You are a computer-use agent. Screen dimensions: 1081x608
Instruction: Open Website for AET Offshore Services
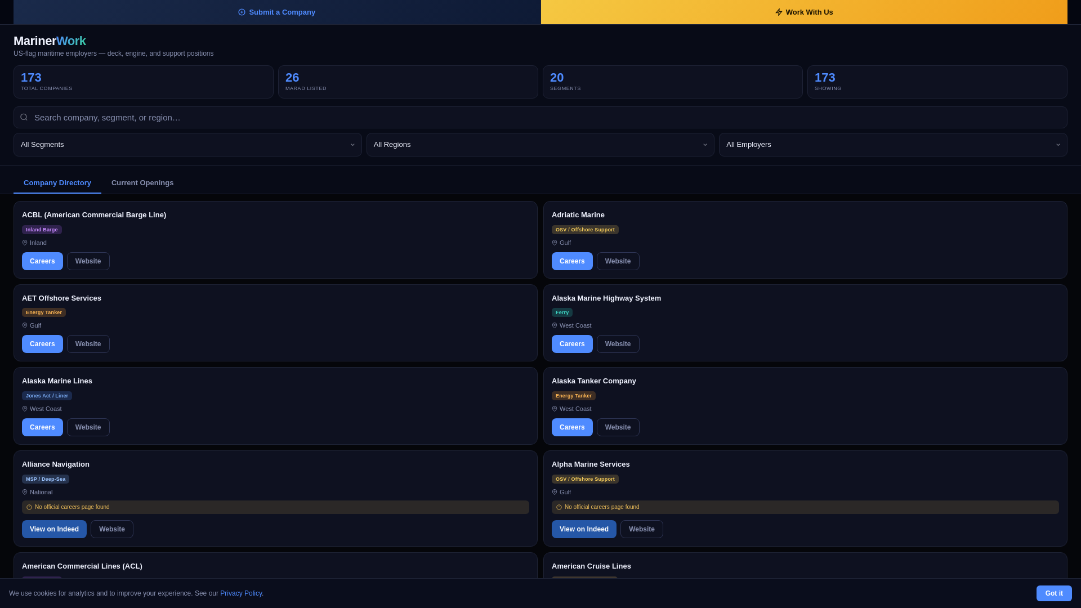[88, 344]
